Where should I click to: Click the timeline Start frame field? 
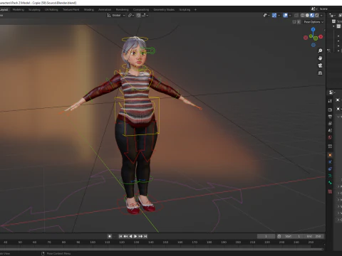pos(293,236)
